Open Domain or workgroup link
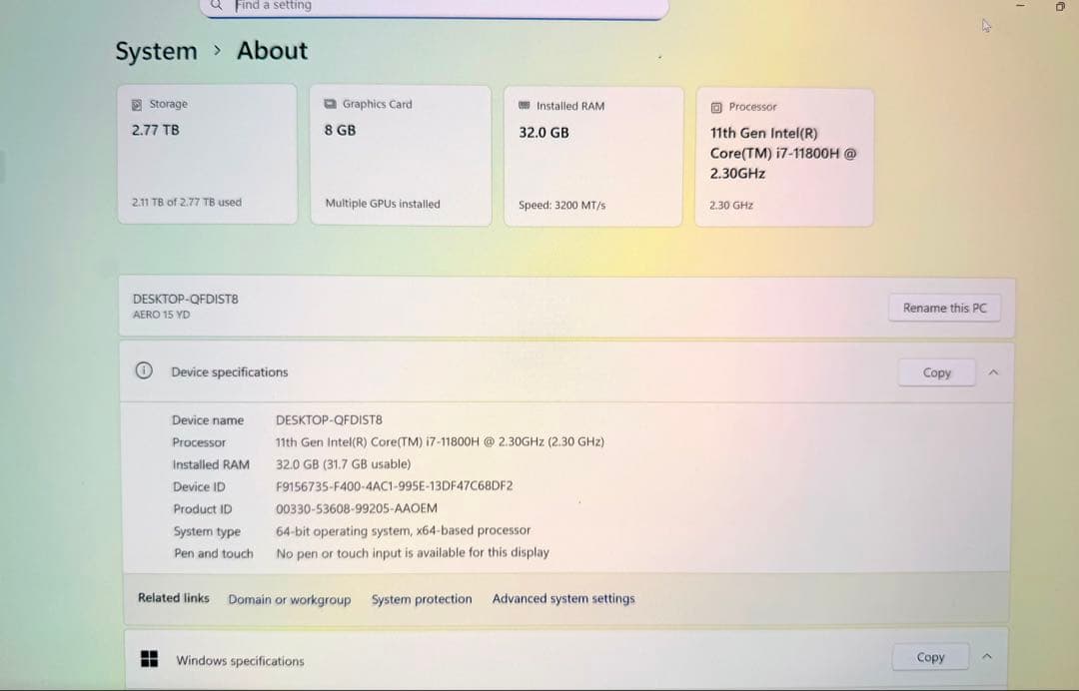The width and height of the screenshot is (1079, 691). pos(289,599)
